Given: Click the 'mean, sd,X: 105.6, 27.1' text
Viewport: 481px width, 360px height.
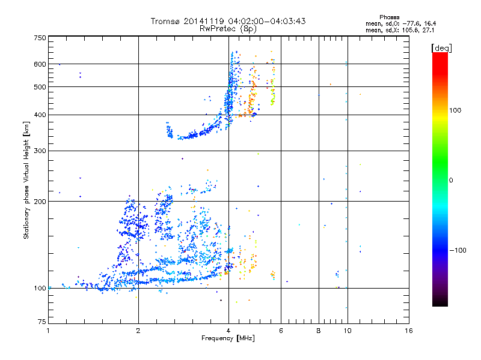Looking at the screenshot, I should click(x=400, y=31).
